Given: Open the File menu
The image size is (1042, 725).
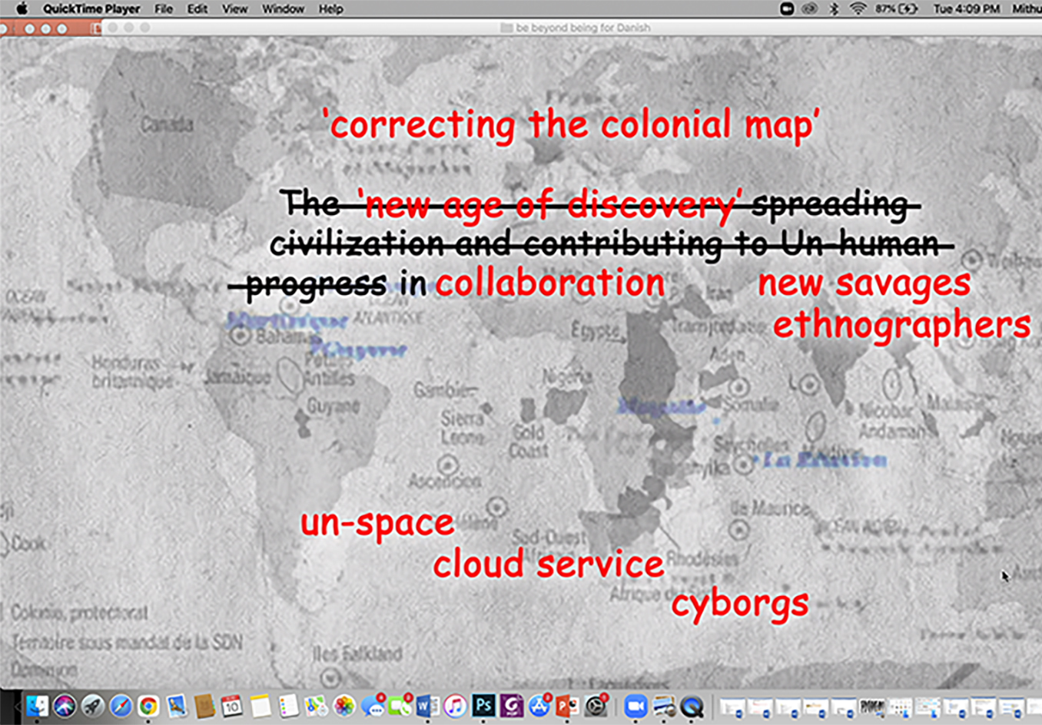Looking at the screenshot, I should (x=163, y=9).
